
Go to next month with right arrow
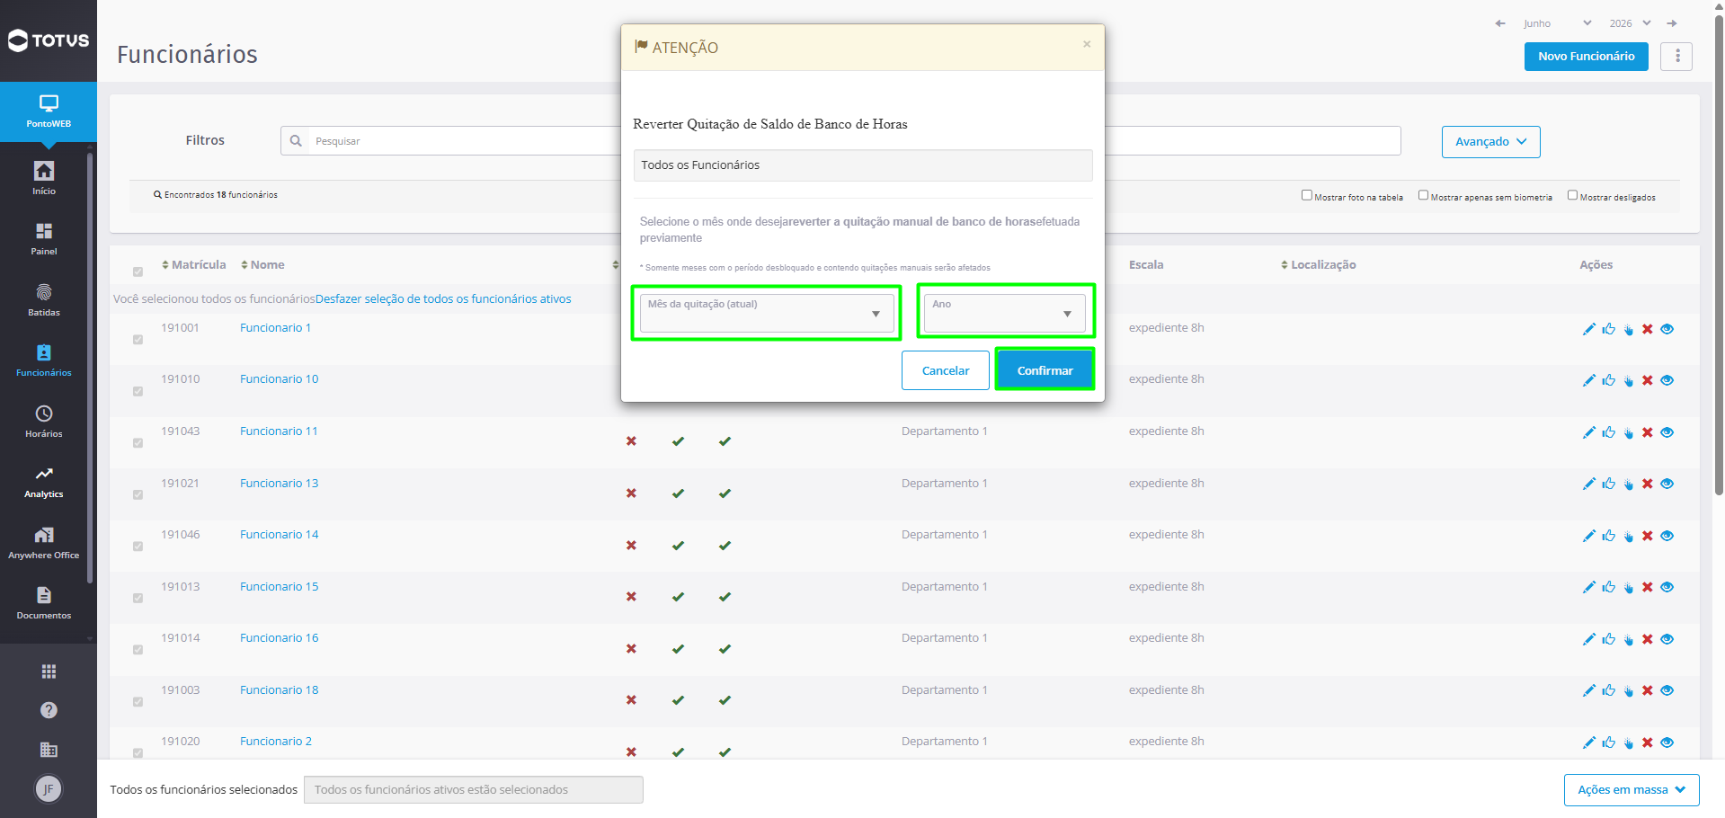1672,23
